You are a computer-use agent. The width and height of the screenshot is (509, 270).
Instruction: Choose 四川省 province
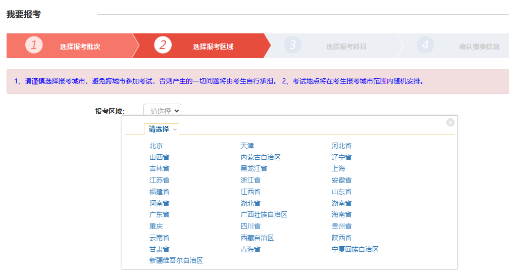[250, 227]
